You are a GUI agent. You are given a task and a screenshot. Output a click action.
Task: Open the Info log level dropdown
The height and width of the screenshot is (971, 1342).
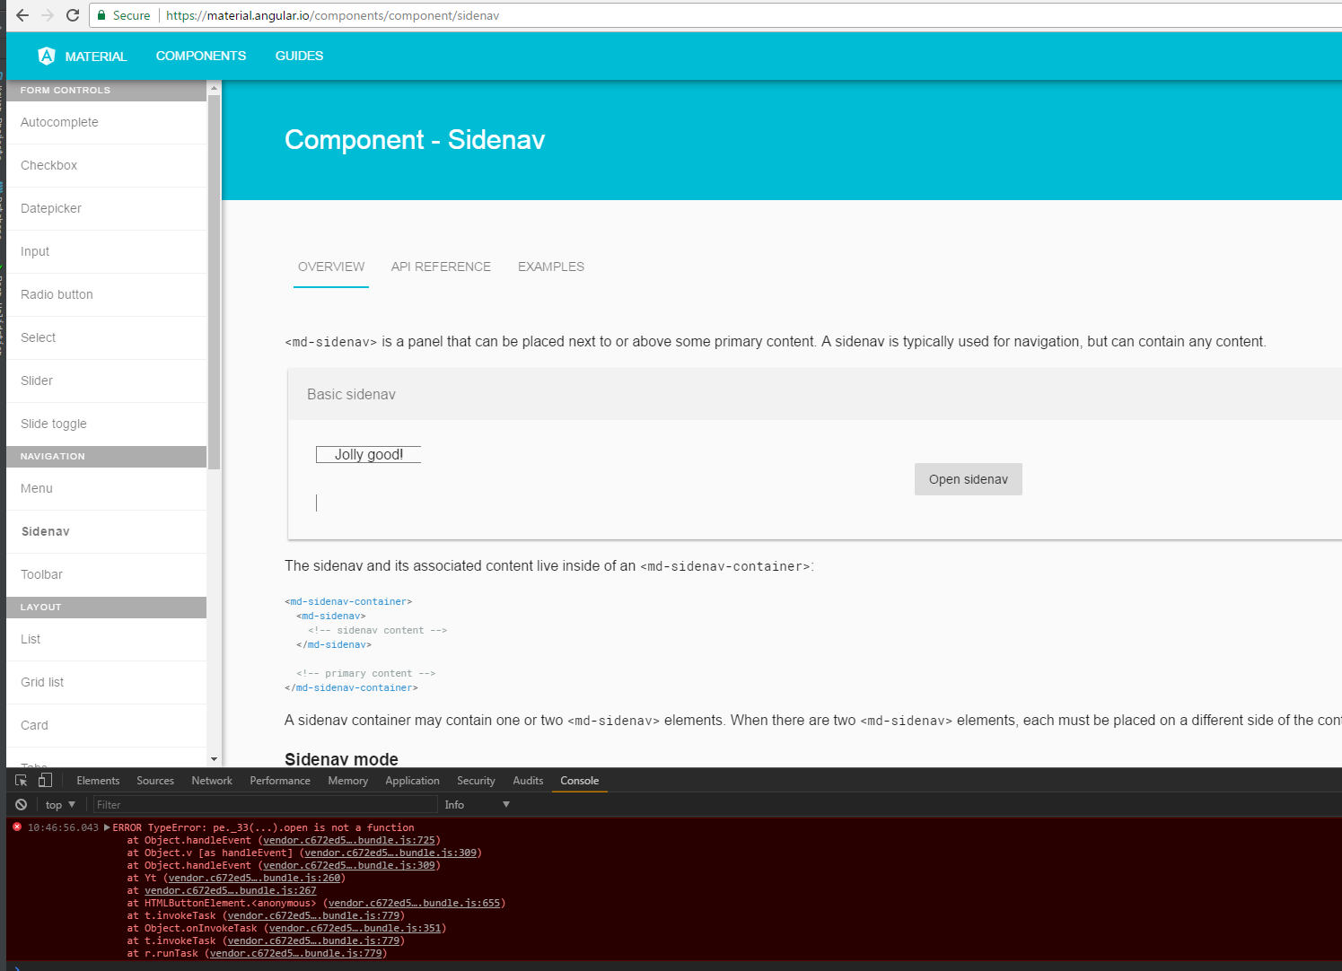click(477, 804)
